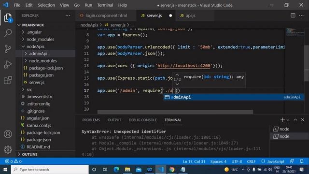Open Accounts menu in activity bar
The height and width of the screenshot is (174, 309).
(x=8, y=134)
